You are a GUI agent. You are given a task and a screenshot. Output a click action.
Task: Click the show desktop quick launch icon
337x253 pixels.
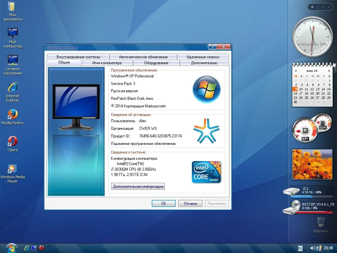(x=34, y=248)
